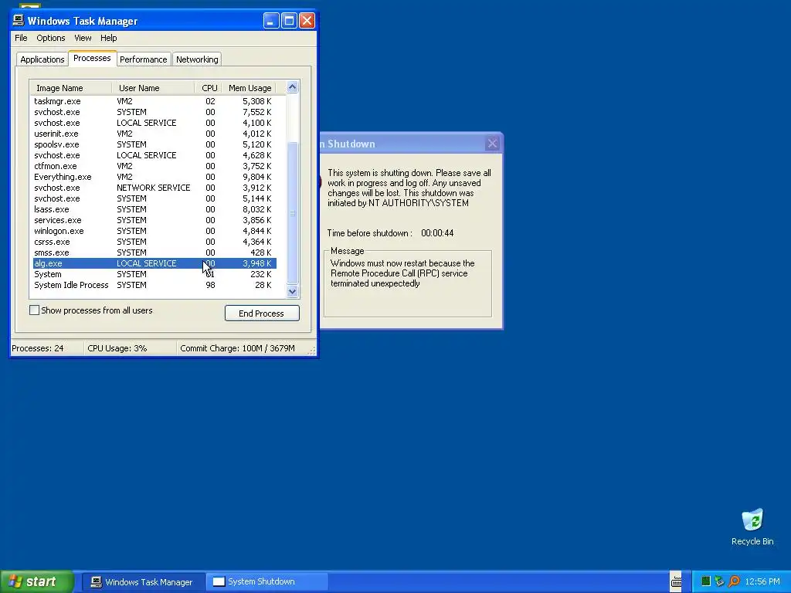Switch to the Performance tab

coord(143,59)
